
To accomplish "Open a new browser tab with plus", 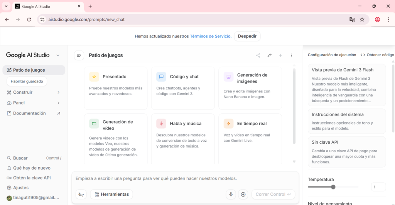I will coord(90,6).
